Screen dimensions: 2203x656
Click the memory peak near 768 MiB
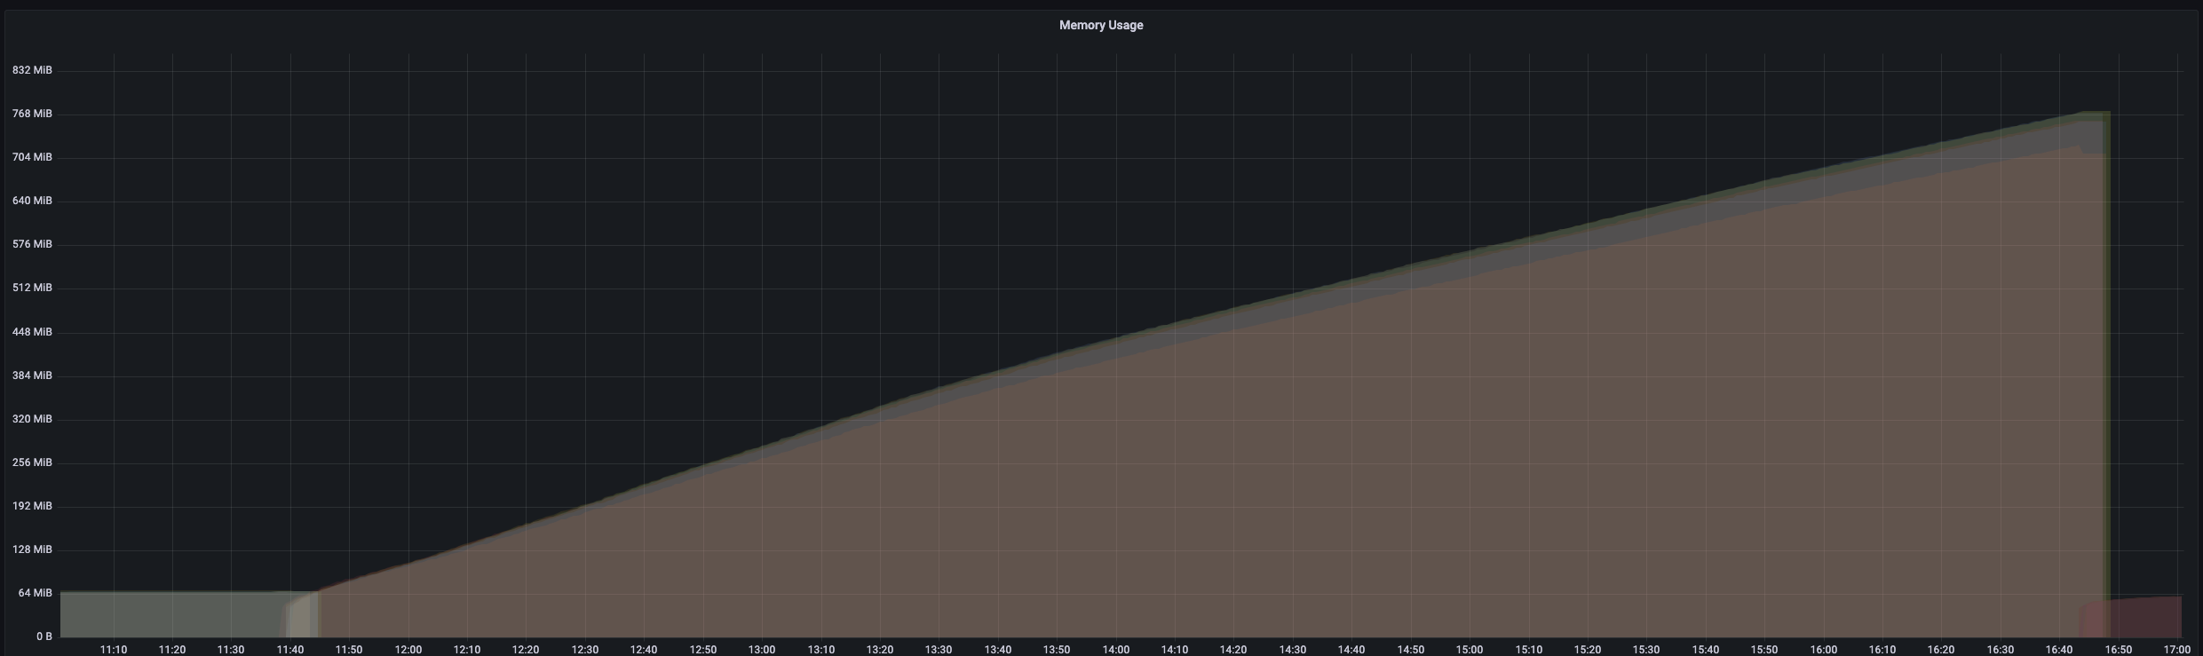point(2096,114)
